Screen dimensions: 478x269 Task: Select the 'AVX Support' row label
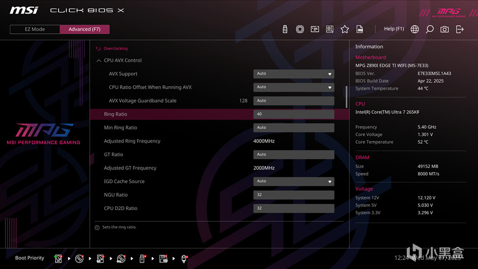(123, 74)
